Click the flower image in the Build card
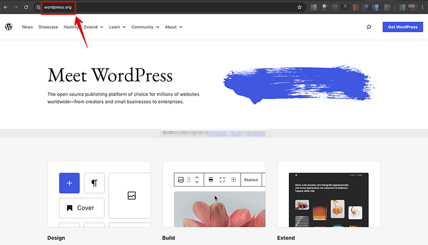This screenshot has height=245, width=428. click(x=220, y=209)
